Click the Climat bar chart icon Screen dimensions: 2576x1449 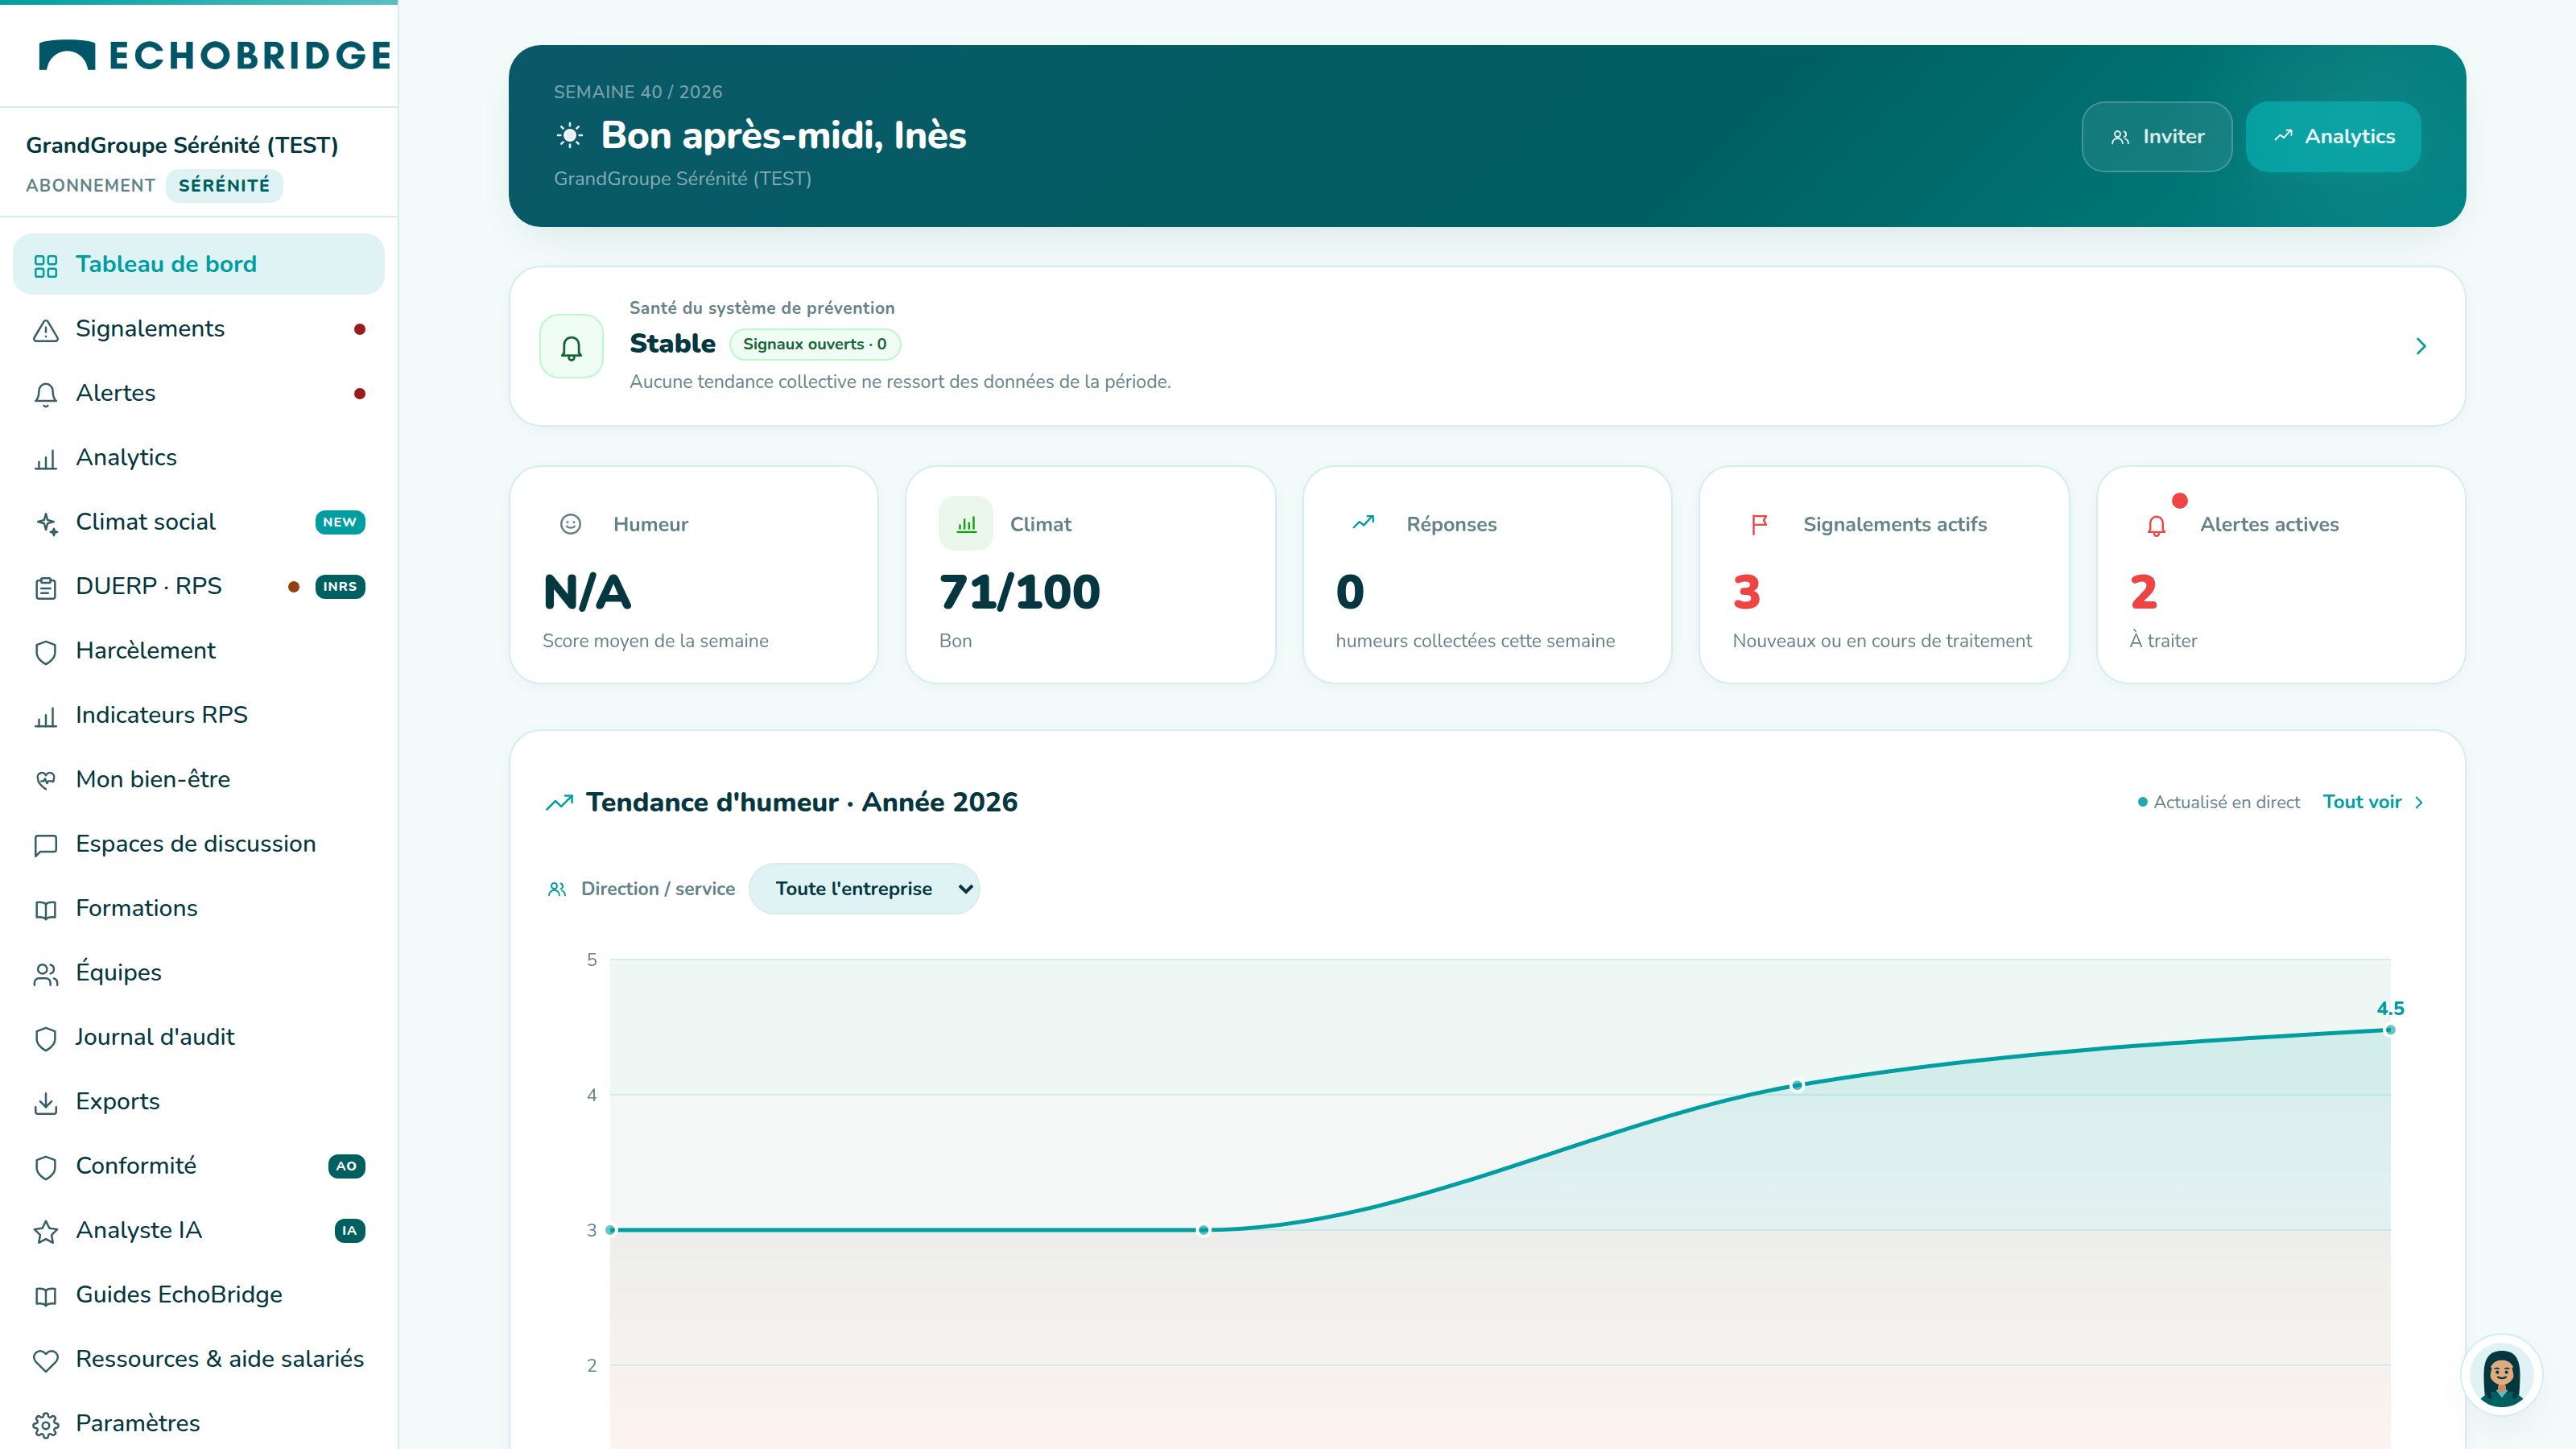[x=966, y=523]
